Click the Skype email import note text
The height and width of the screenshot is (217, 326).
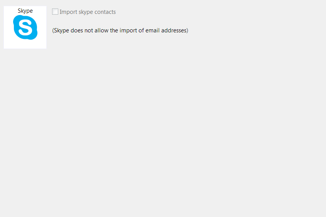pyautogui.click(x=120, y=30)
